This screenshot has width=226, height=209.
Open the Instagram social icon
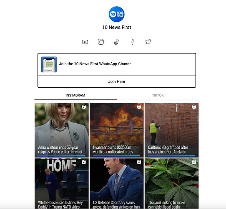[x=101, y=42]
